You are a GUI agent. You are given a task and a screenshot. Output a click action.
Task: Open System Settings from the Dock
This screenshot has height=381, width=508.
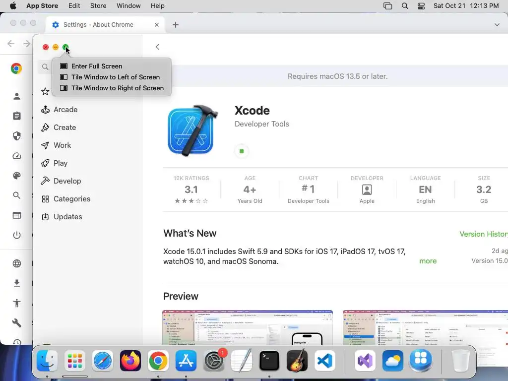(x=214, y=361)
